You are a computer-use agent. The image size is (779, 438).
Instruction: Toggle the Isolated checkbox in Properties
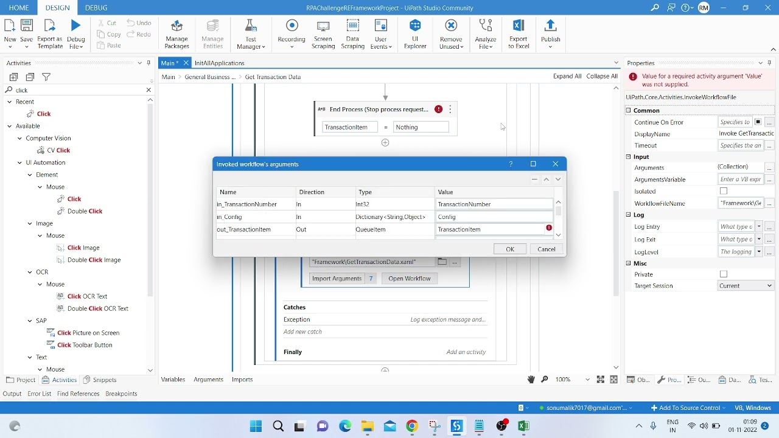[x=724, y=191]
